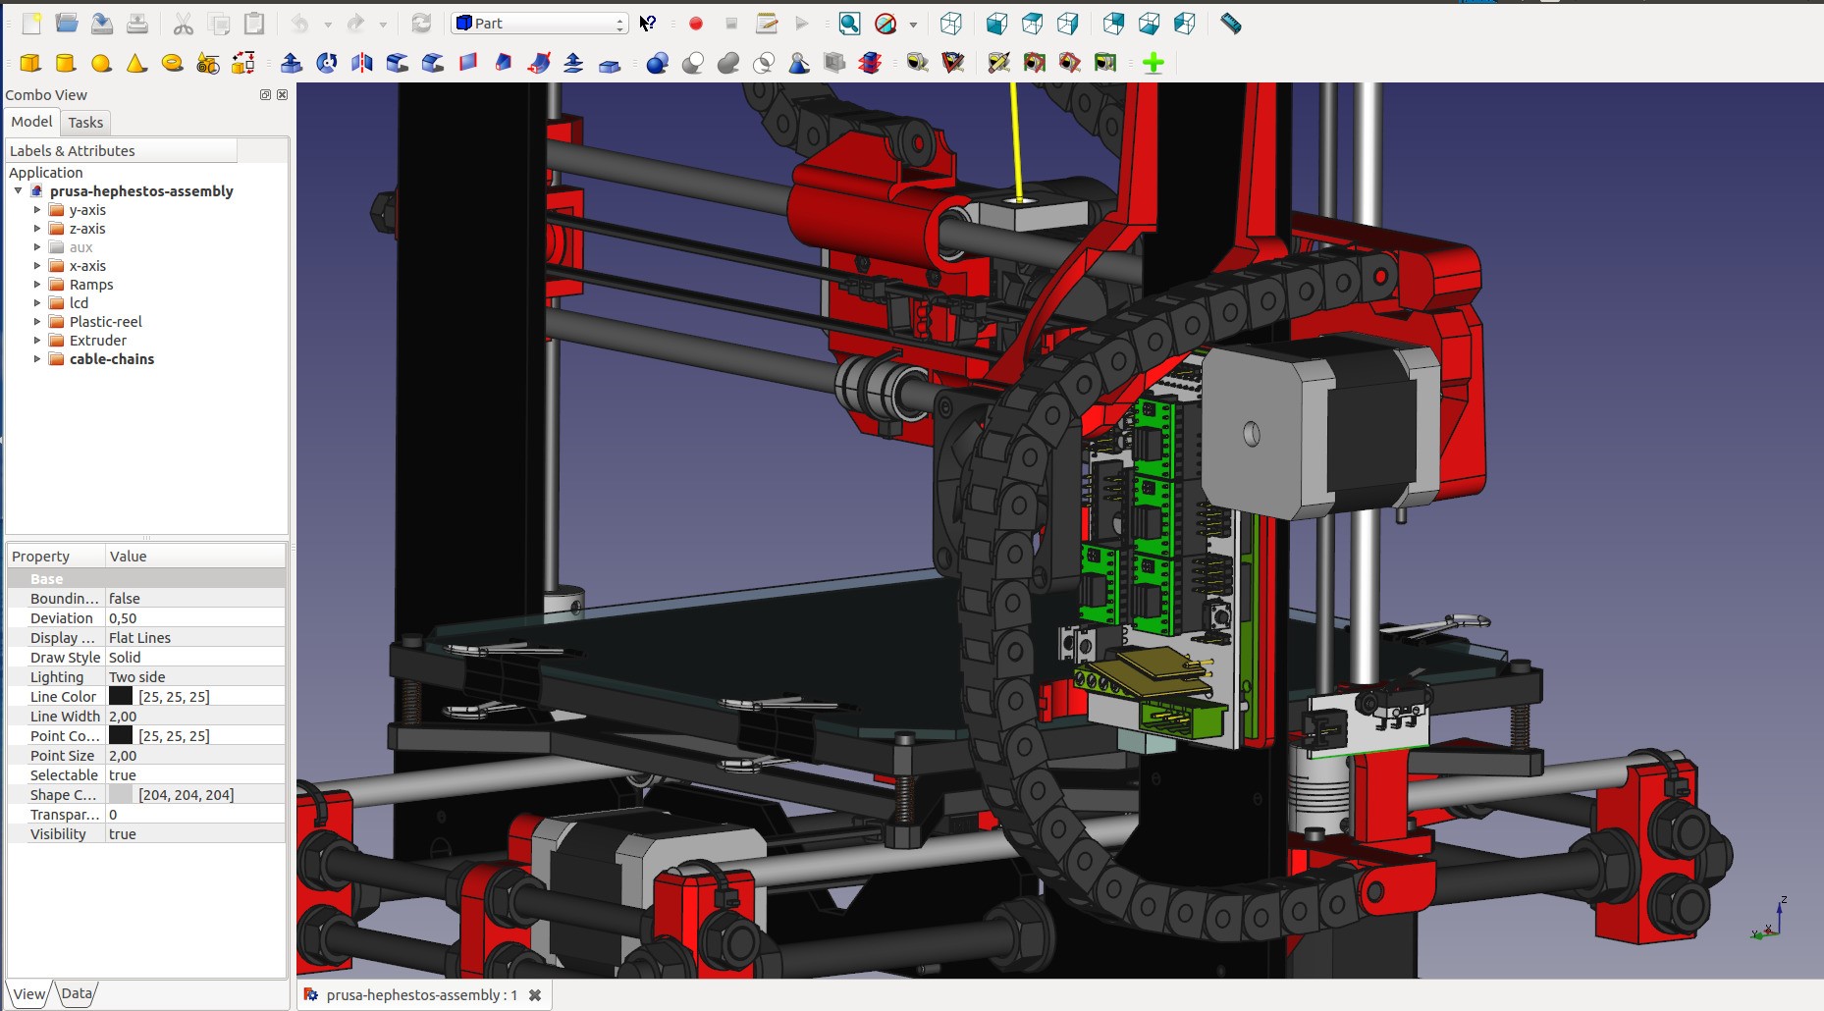Activate the Revolve tool
Viewport: 1824px width, 1011px height.
coord(325,62)
